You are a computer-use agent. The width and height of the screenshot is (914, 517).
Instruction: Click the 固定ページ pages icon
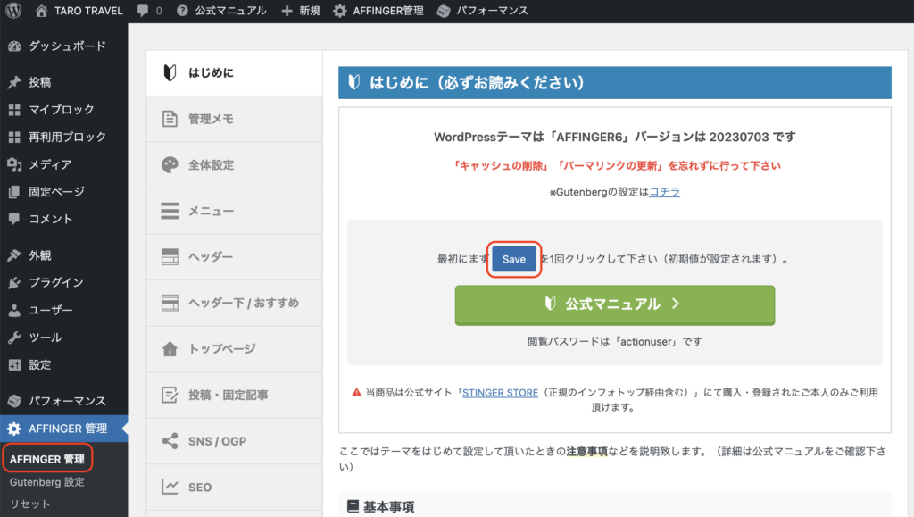pyautogui.click(x=14, y=192)
